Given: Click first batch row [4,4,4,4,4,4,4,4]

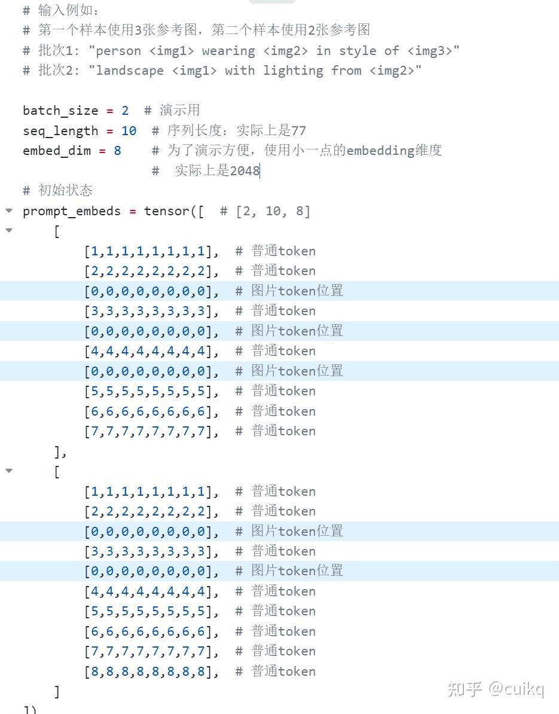Looking at the screenshot, I should coord(200,351).
